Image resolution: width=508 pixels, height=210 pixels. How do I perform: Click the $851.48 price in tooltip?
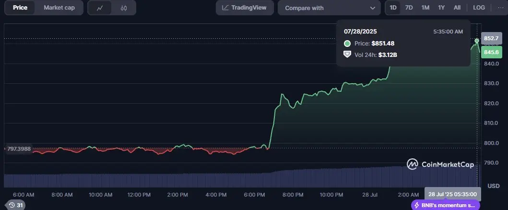pyautogui.click(x=383, y=44)
